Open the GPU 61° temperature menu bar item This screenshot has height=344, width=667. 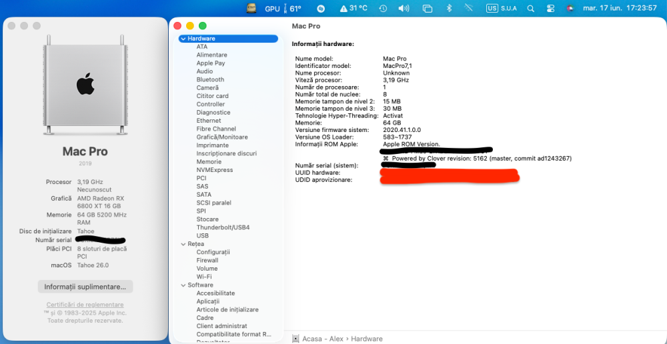[283, 8]
